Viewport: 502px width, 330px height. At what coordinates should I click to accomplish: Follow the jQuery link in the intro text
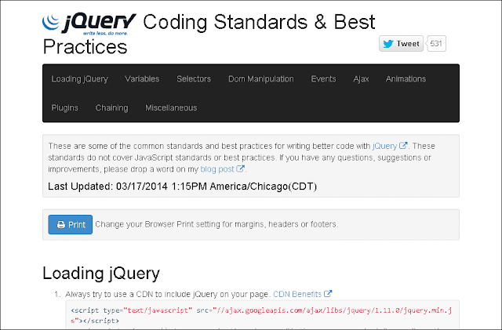[385, 146]
